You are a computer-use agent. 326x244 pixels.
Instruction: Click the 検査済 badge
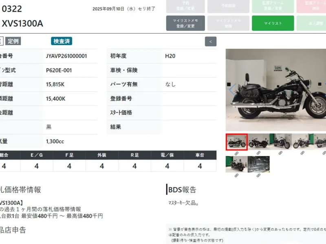point(62,41)
